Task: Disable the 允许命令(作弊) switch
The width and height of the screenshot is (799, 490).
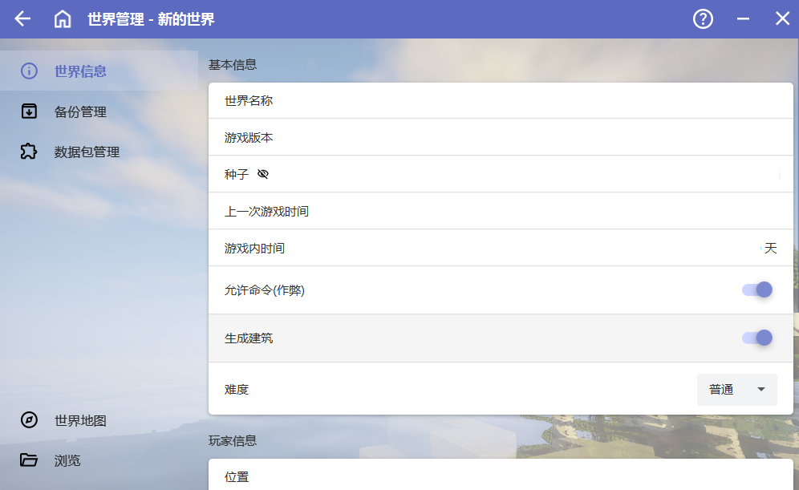Action: 756,290
